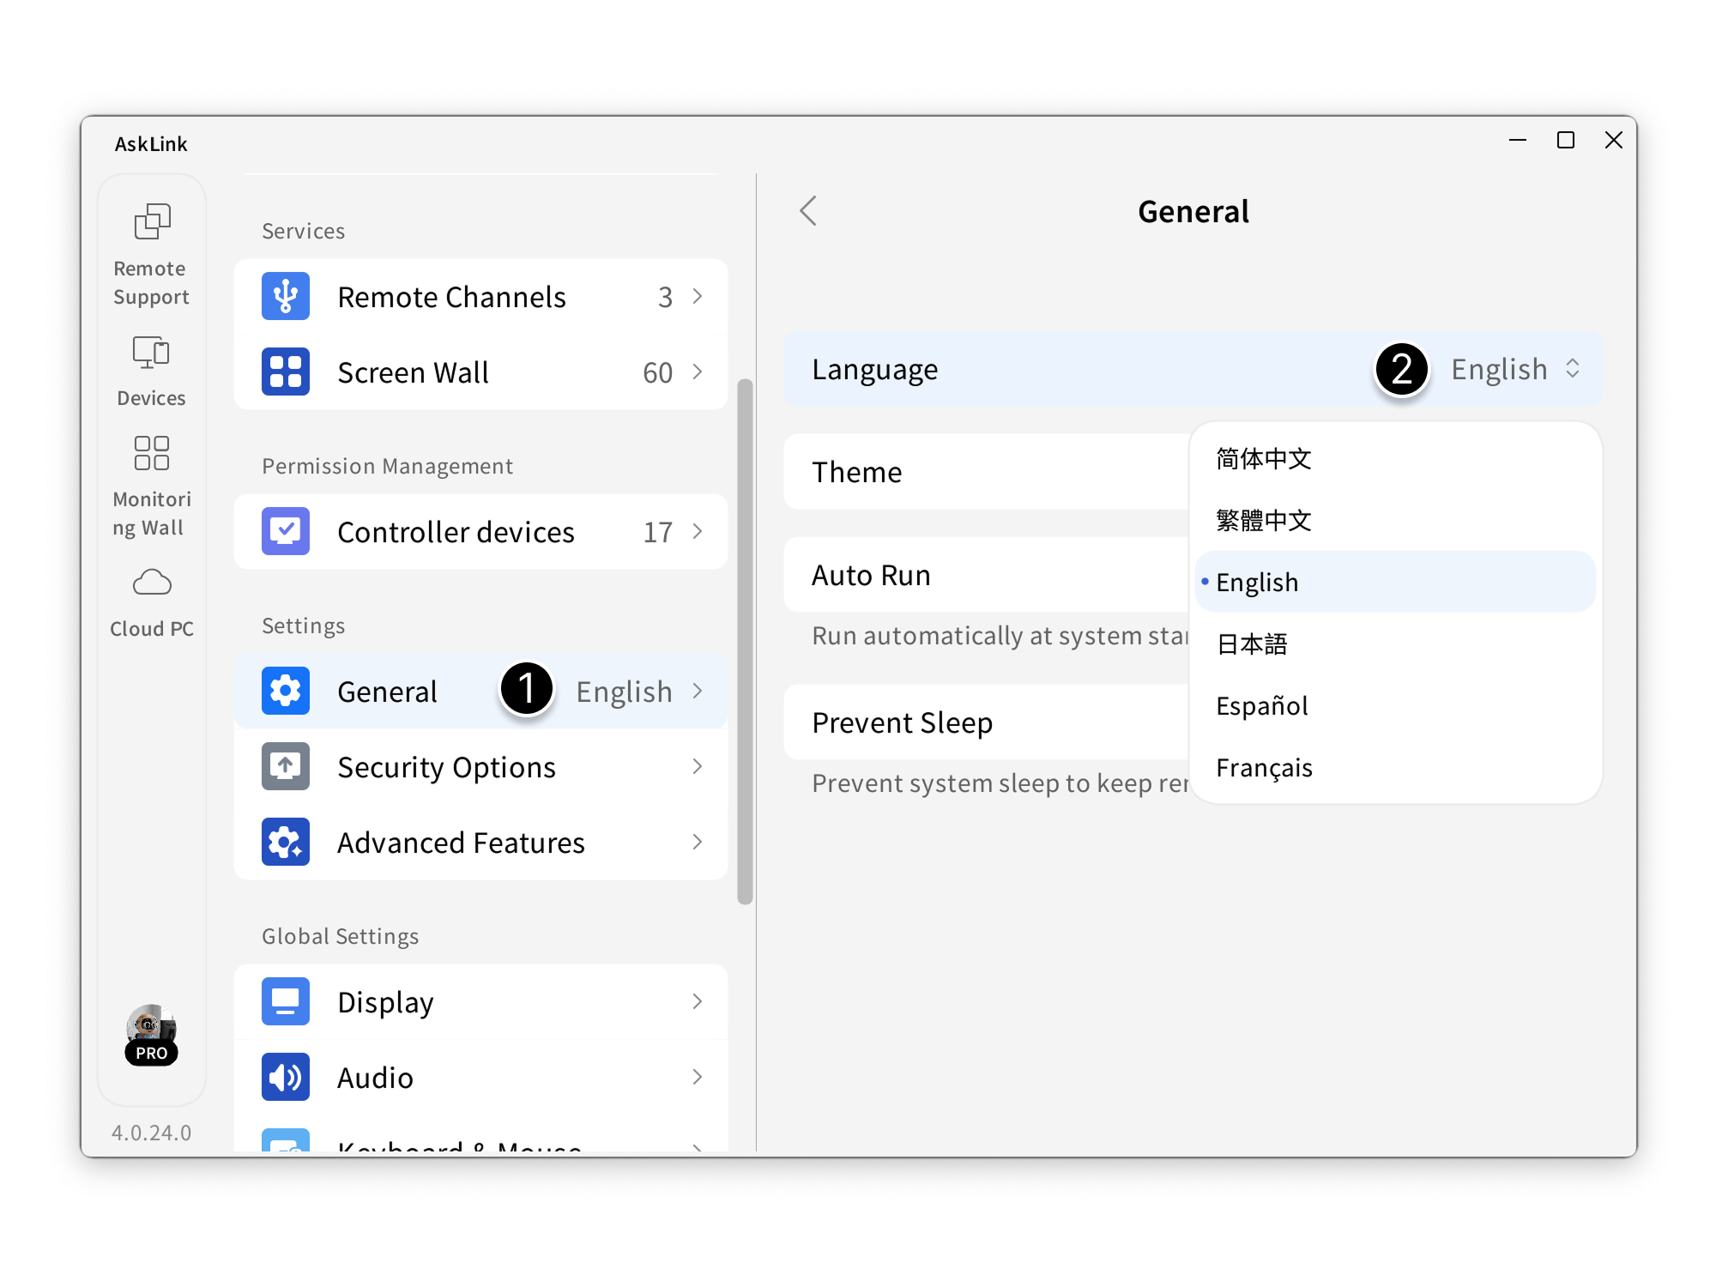Click the Advanced Features gear icon

coord(286,843)
